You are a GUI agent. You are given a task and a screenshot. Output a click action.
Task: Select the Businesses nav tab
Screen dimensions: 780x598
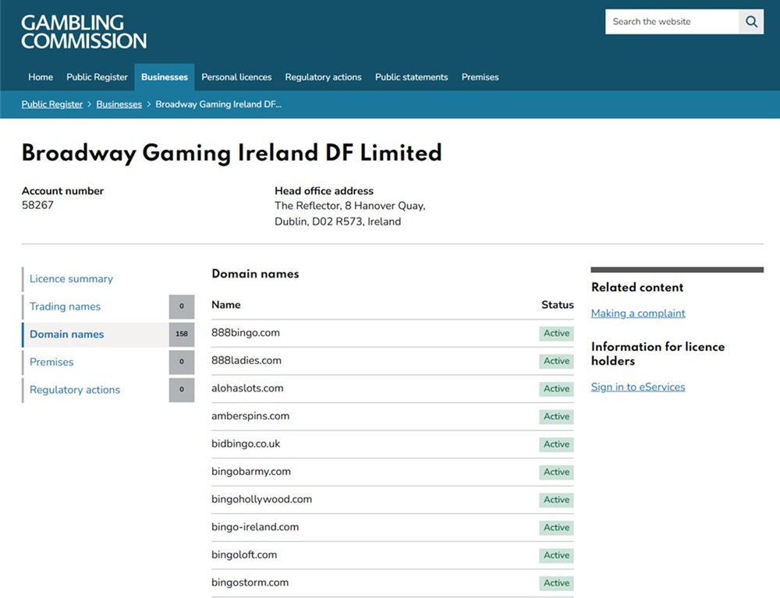pos(164,77)
